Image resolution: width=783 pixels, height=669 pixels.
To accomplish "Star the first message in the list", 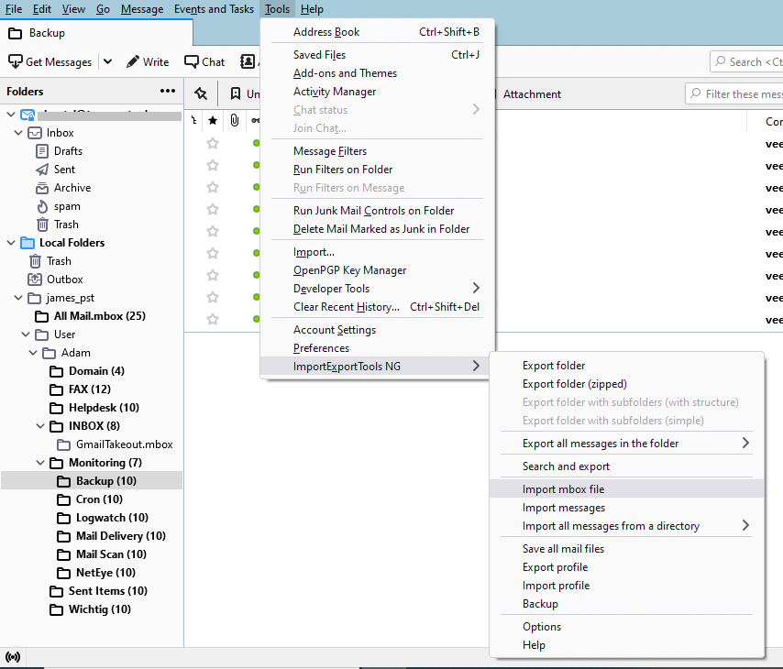I will (212, 143).
